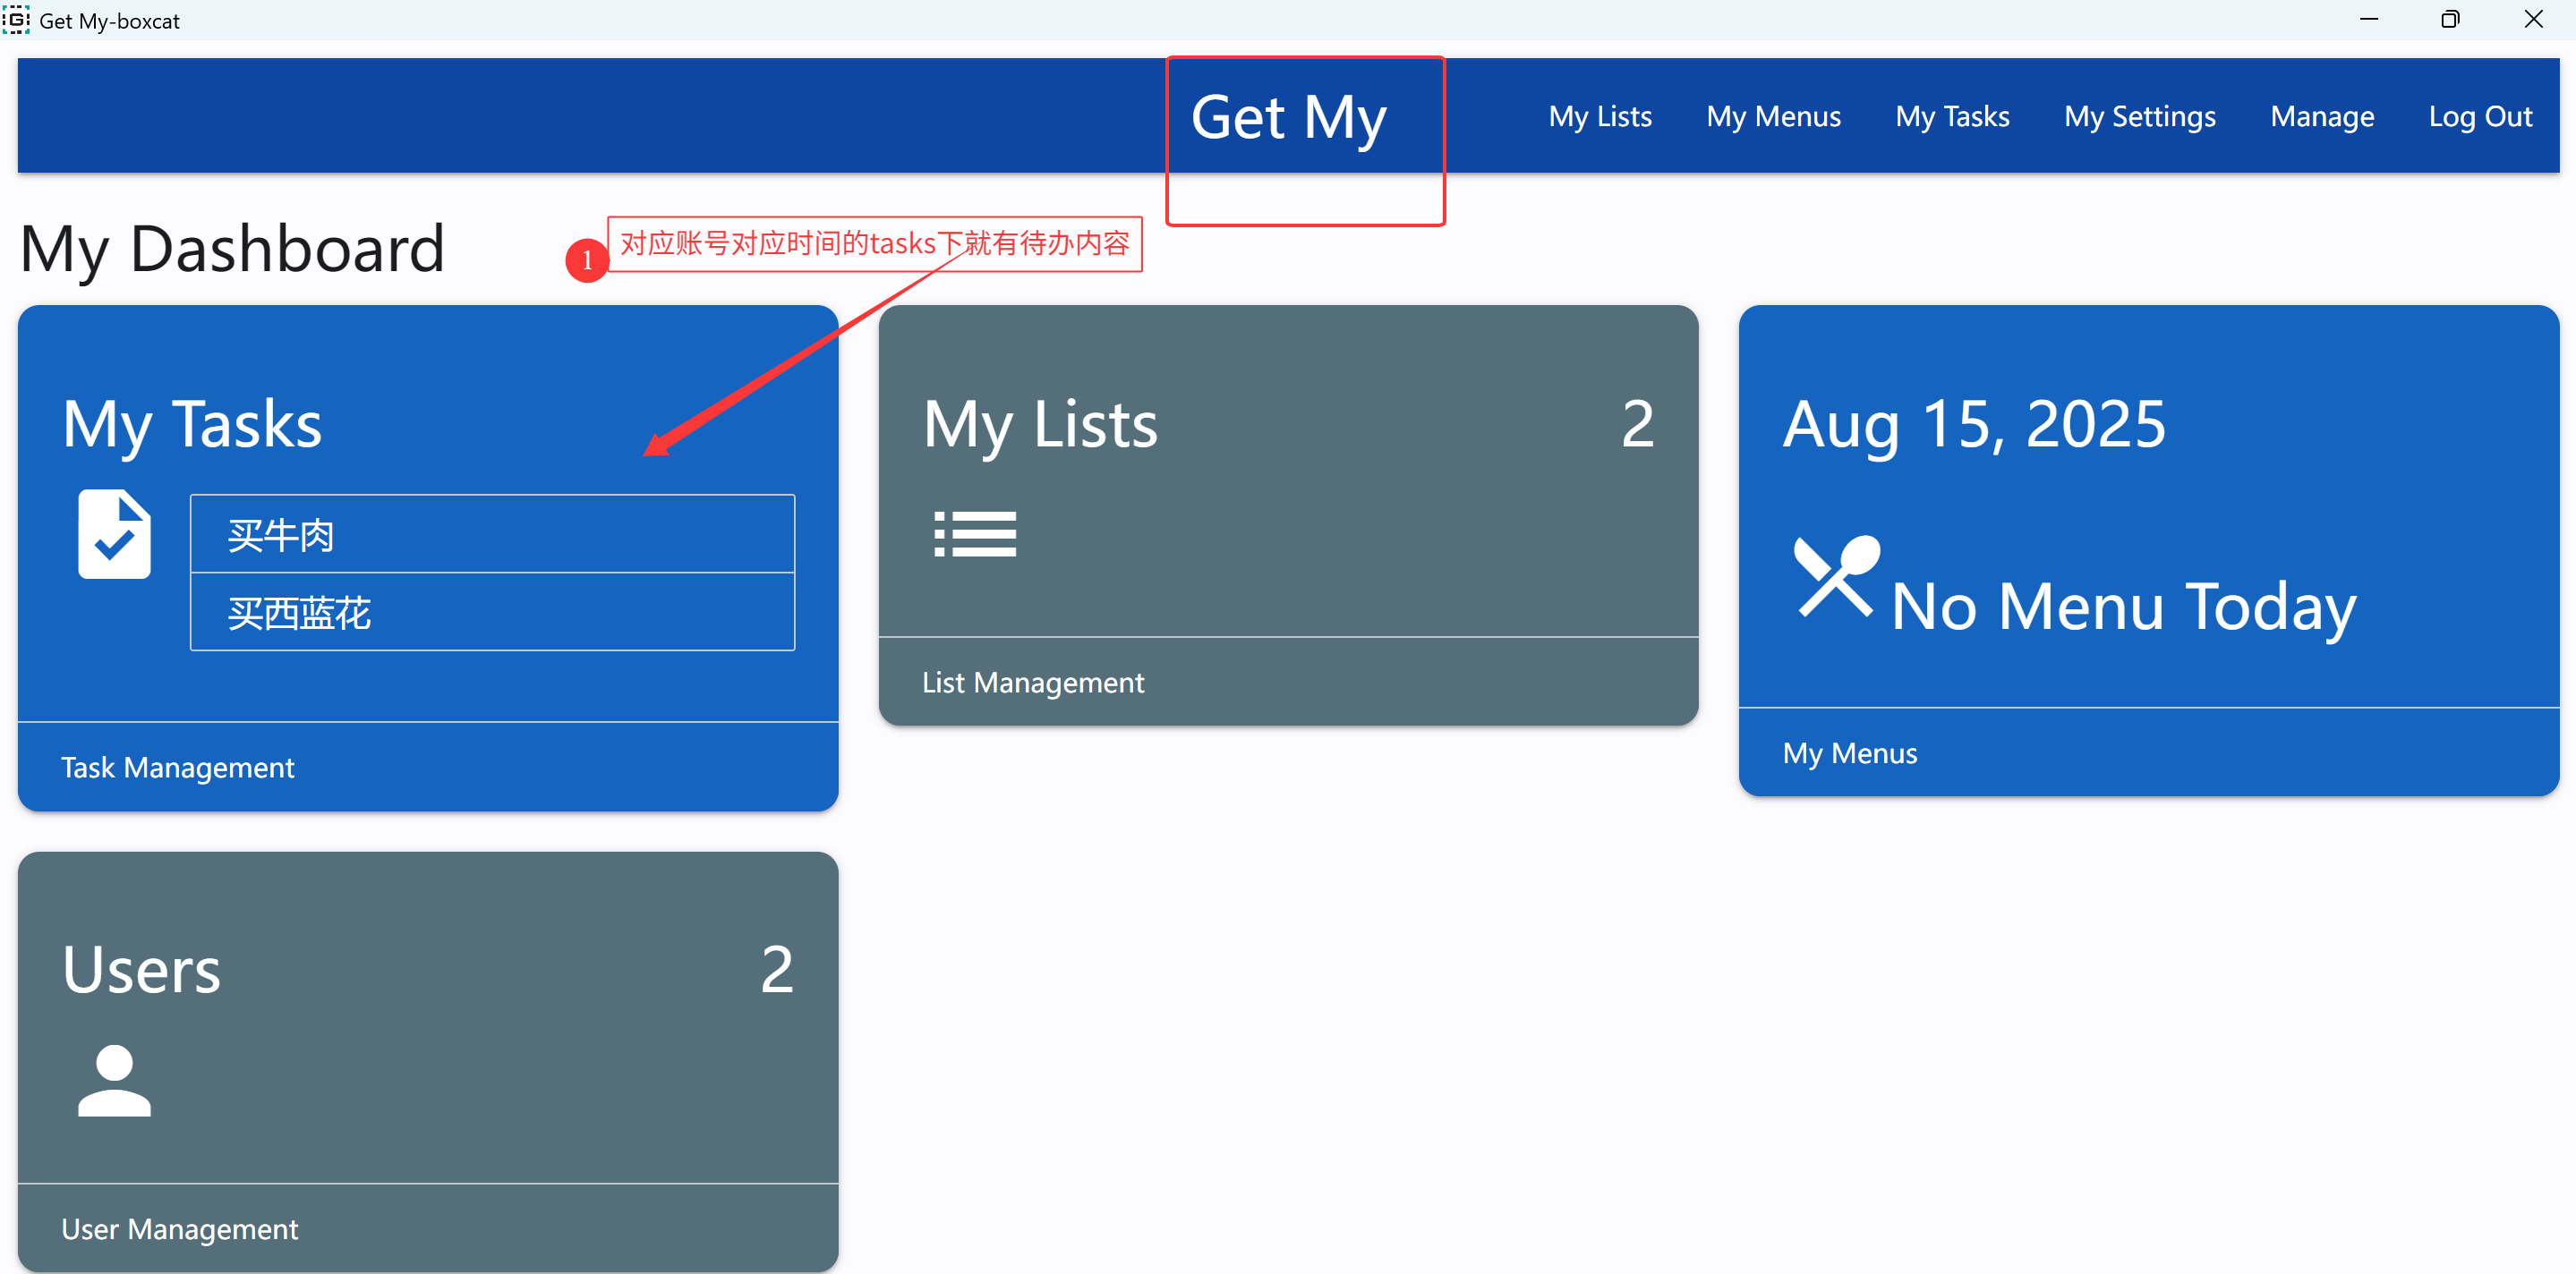Viewport: 2576px width, 1274px height.
Task: Open My Menus in the navigation bar
Action: [x=1773, y=116]
